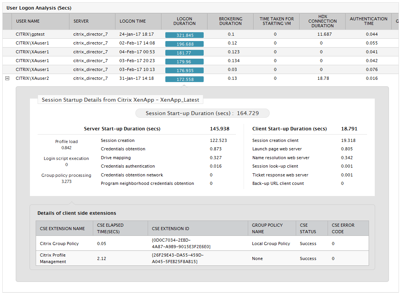Click brokering duration value 0.134
402x293 pixels.
click(x=234, y=61)
